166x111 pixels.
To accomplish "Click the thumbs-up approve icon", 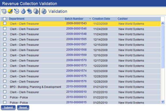I will pos(23,11).
